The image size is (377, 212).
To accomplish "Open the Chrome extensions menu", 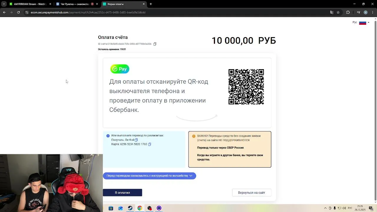I will (x=348, y=12).
